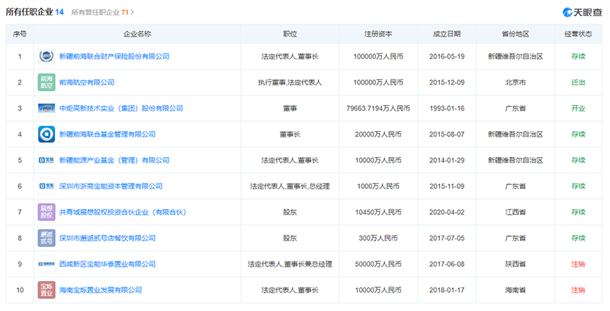Select the 陕西省 region cell
Screen dimensions: 610x311
click(515, 264)
